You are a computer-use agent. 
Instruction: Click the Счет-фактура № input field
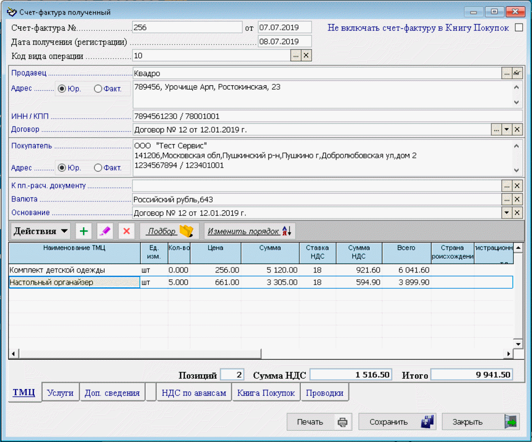(187, 27)
